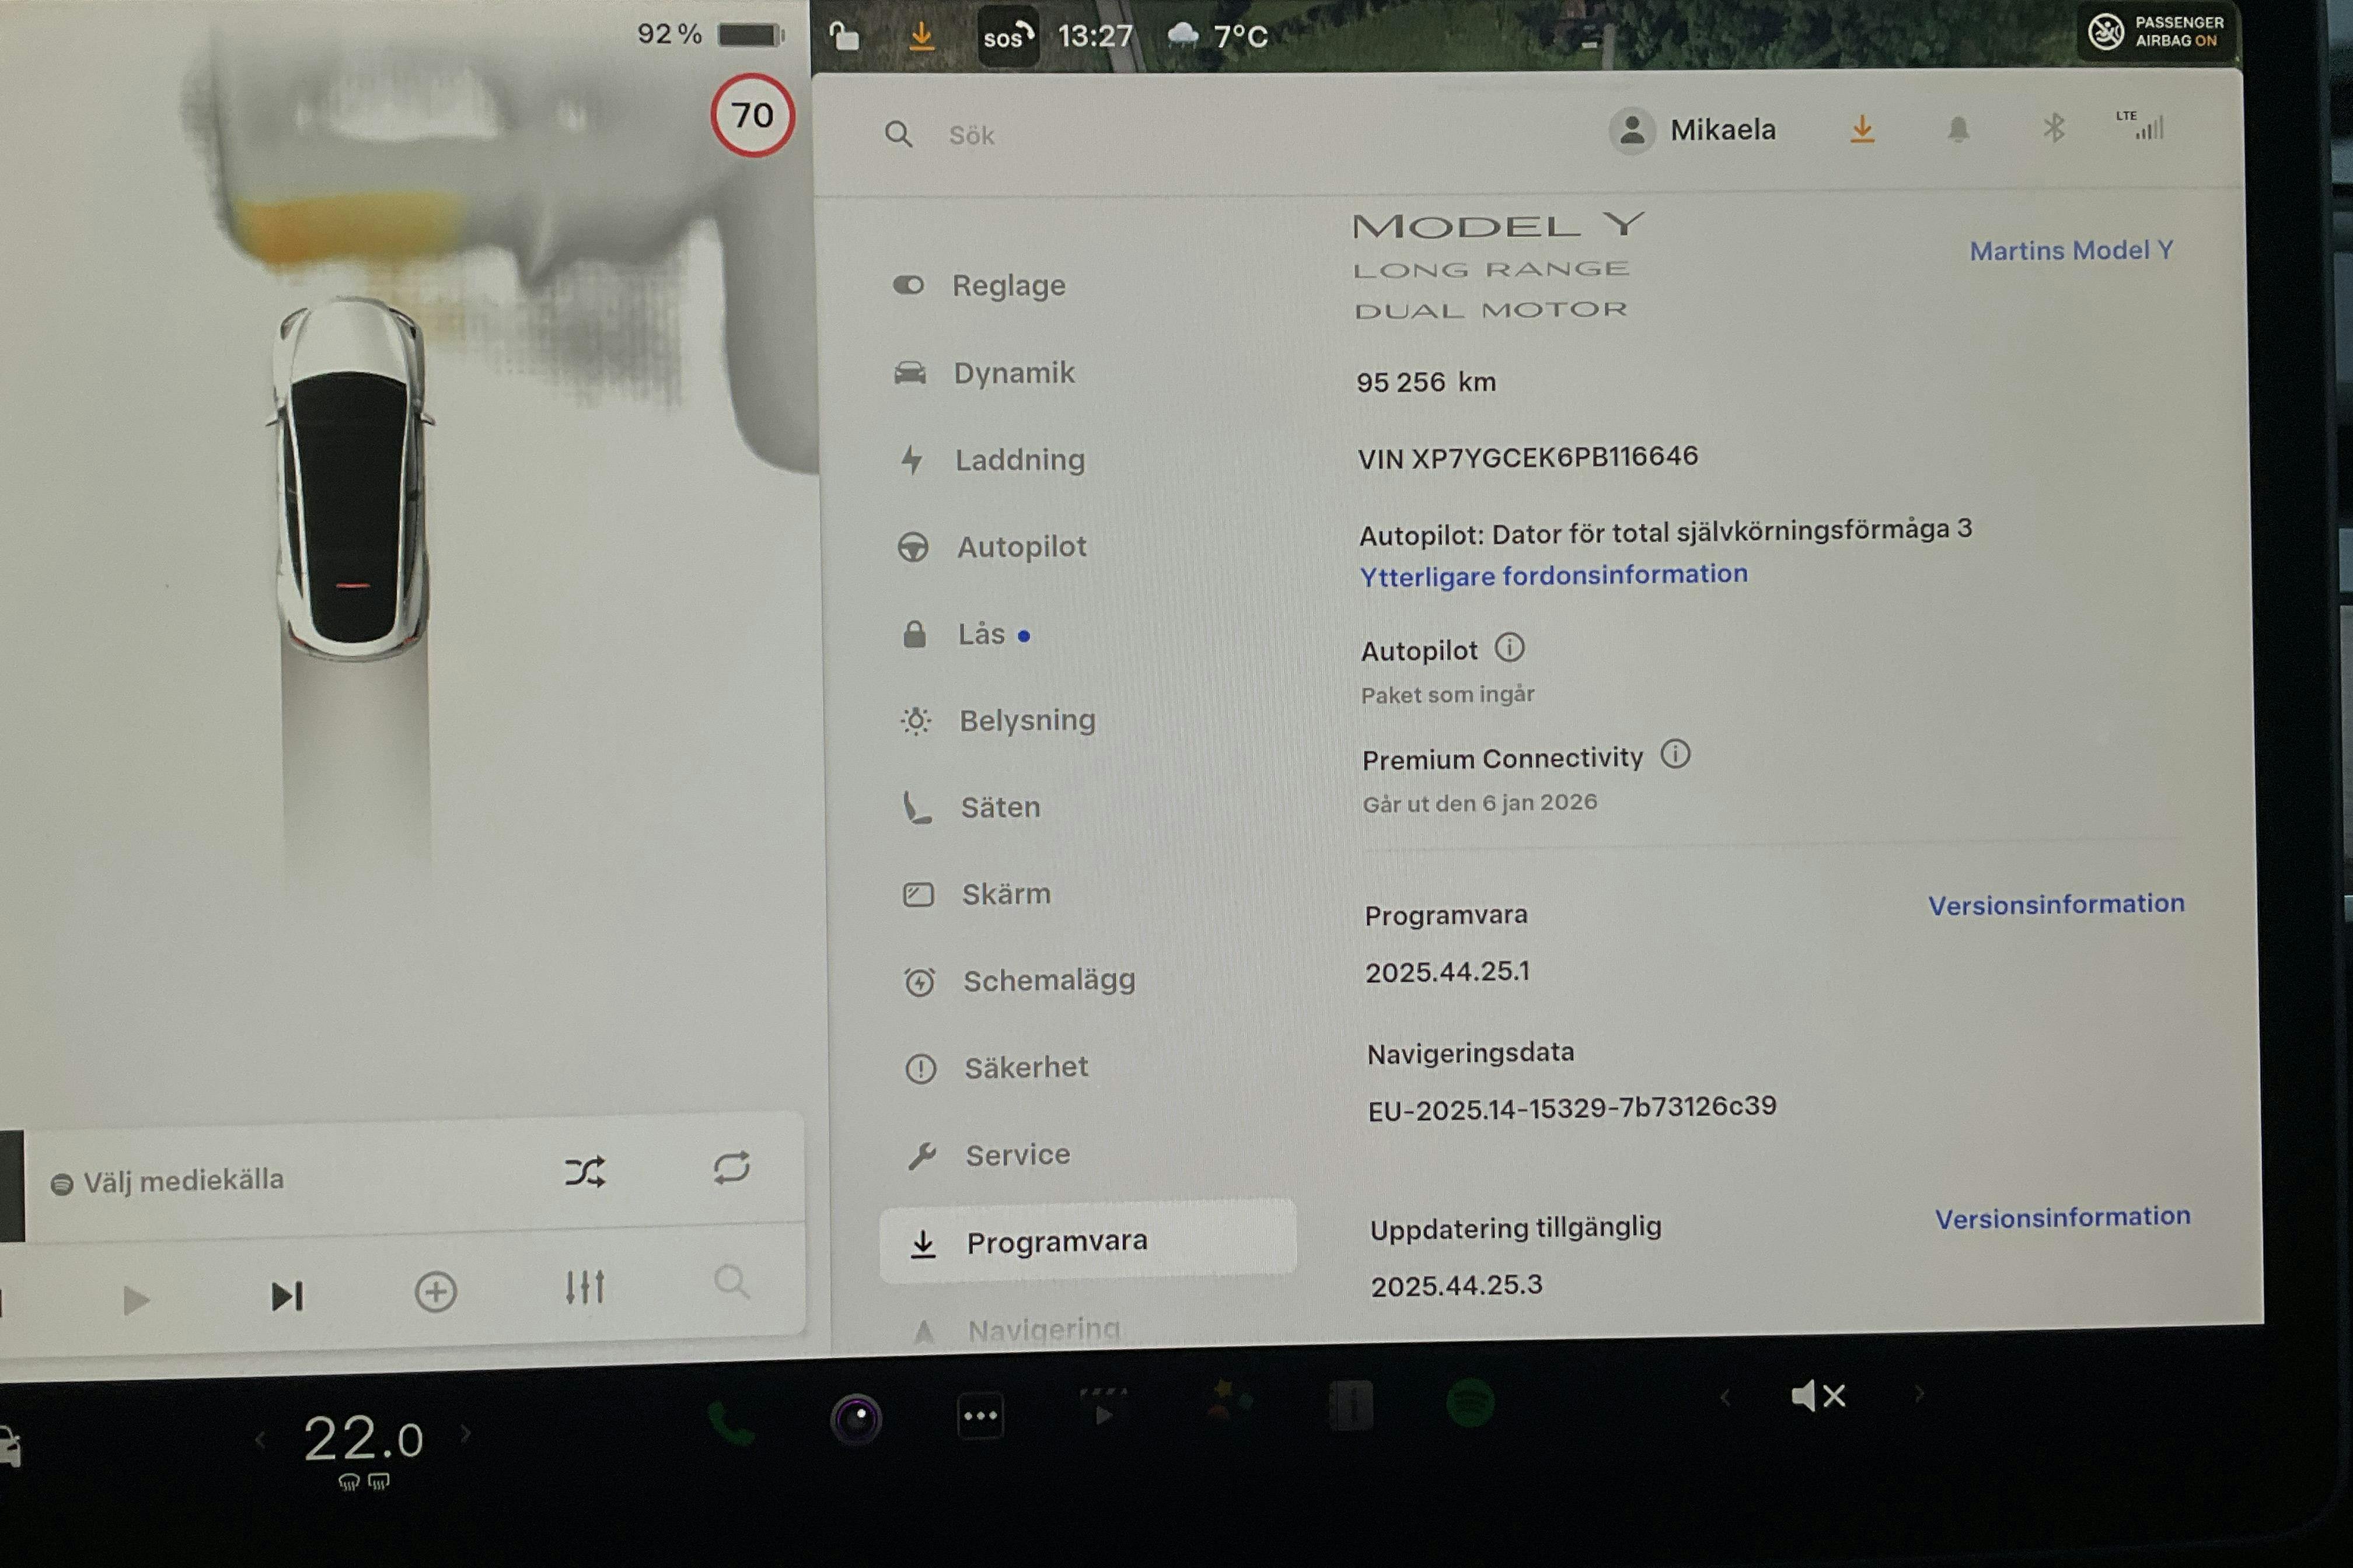Tap the Autopilot info icon
Viewport: 2353px width, 1568px height.
(1509, 648)
